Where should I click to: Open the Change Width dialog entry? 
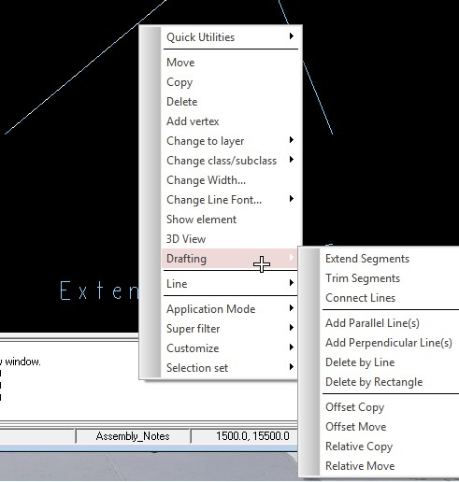click(x=230, y=180)
